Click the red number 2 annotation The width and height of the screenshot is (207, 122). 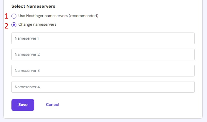click(x=6, y=26)
